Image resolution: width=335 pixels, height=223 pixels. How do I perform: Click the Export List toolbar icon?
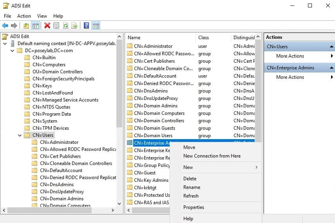coord(74,26)
